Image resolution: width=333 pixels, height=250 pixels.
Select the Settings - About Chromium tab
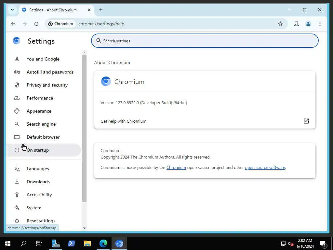pyautogui.click(x=57, y=10)
